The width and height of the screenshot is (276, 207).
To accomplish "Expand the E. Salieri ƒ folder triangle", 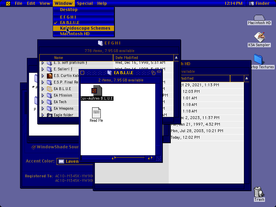I will pos(42,69).
